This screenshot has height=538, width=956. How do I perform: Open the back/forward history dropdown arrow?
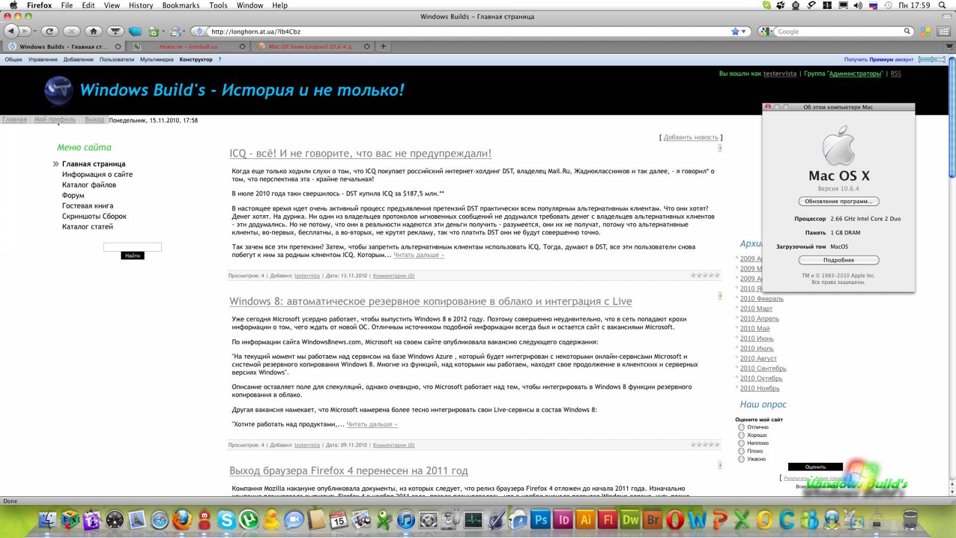coord(35,31)
